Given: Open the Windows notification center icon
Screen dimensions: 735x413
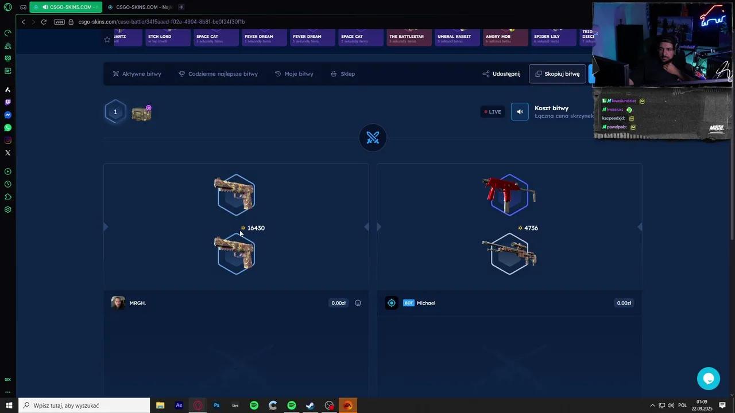Looking at the screenshot, I should [723, 406].
